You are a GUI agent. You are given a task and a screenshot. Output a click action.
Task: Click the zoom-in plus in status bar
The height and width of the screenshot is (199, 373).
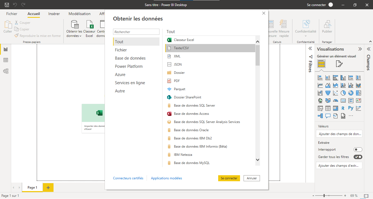(345, 196)
